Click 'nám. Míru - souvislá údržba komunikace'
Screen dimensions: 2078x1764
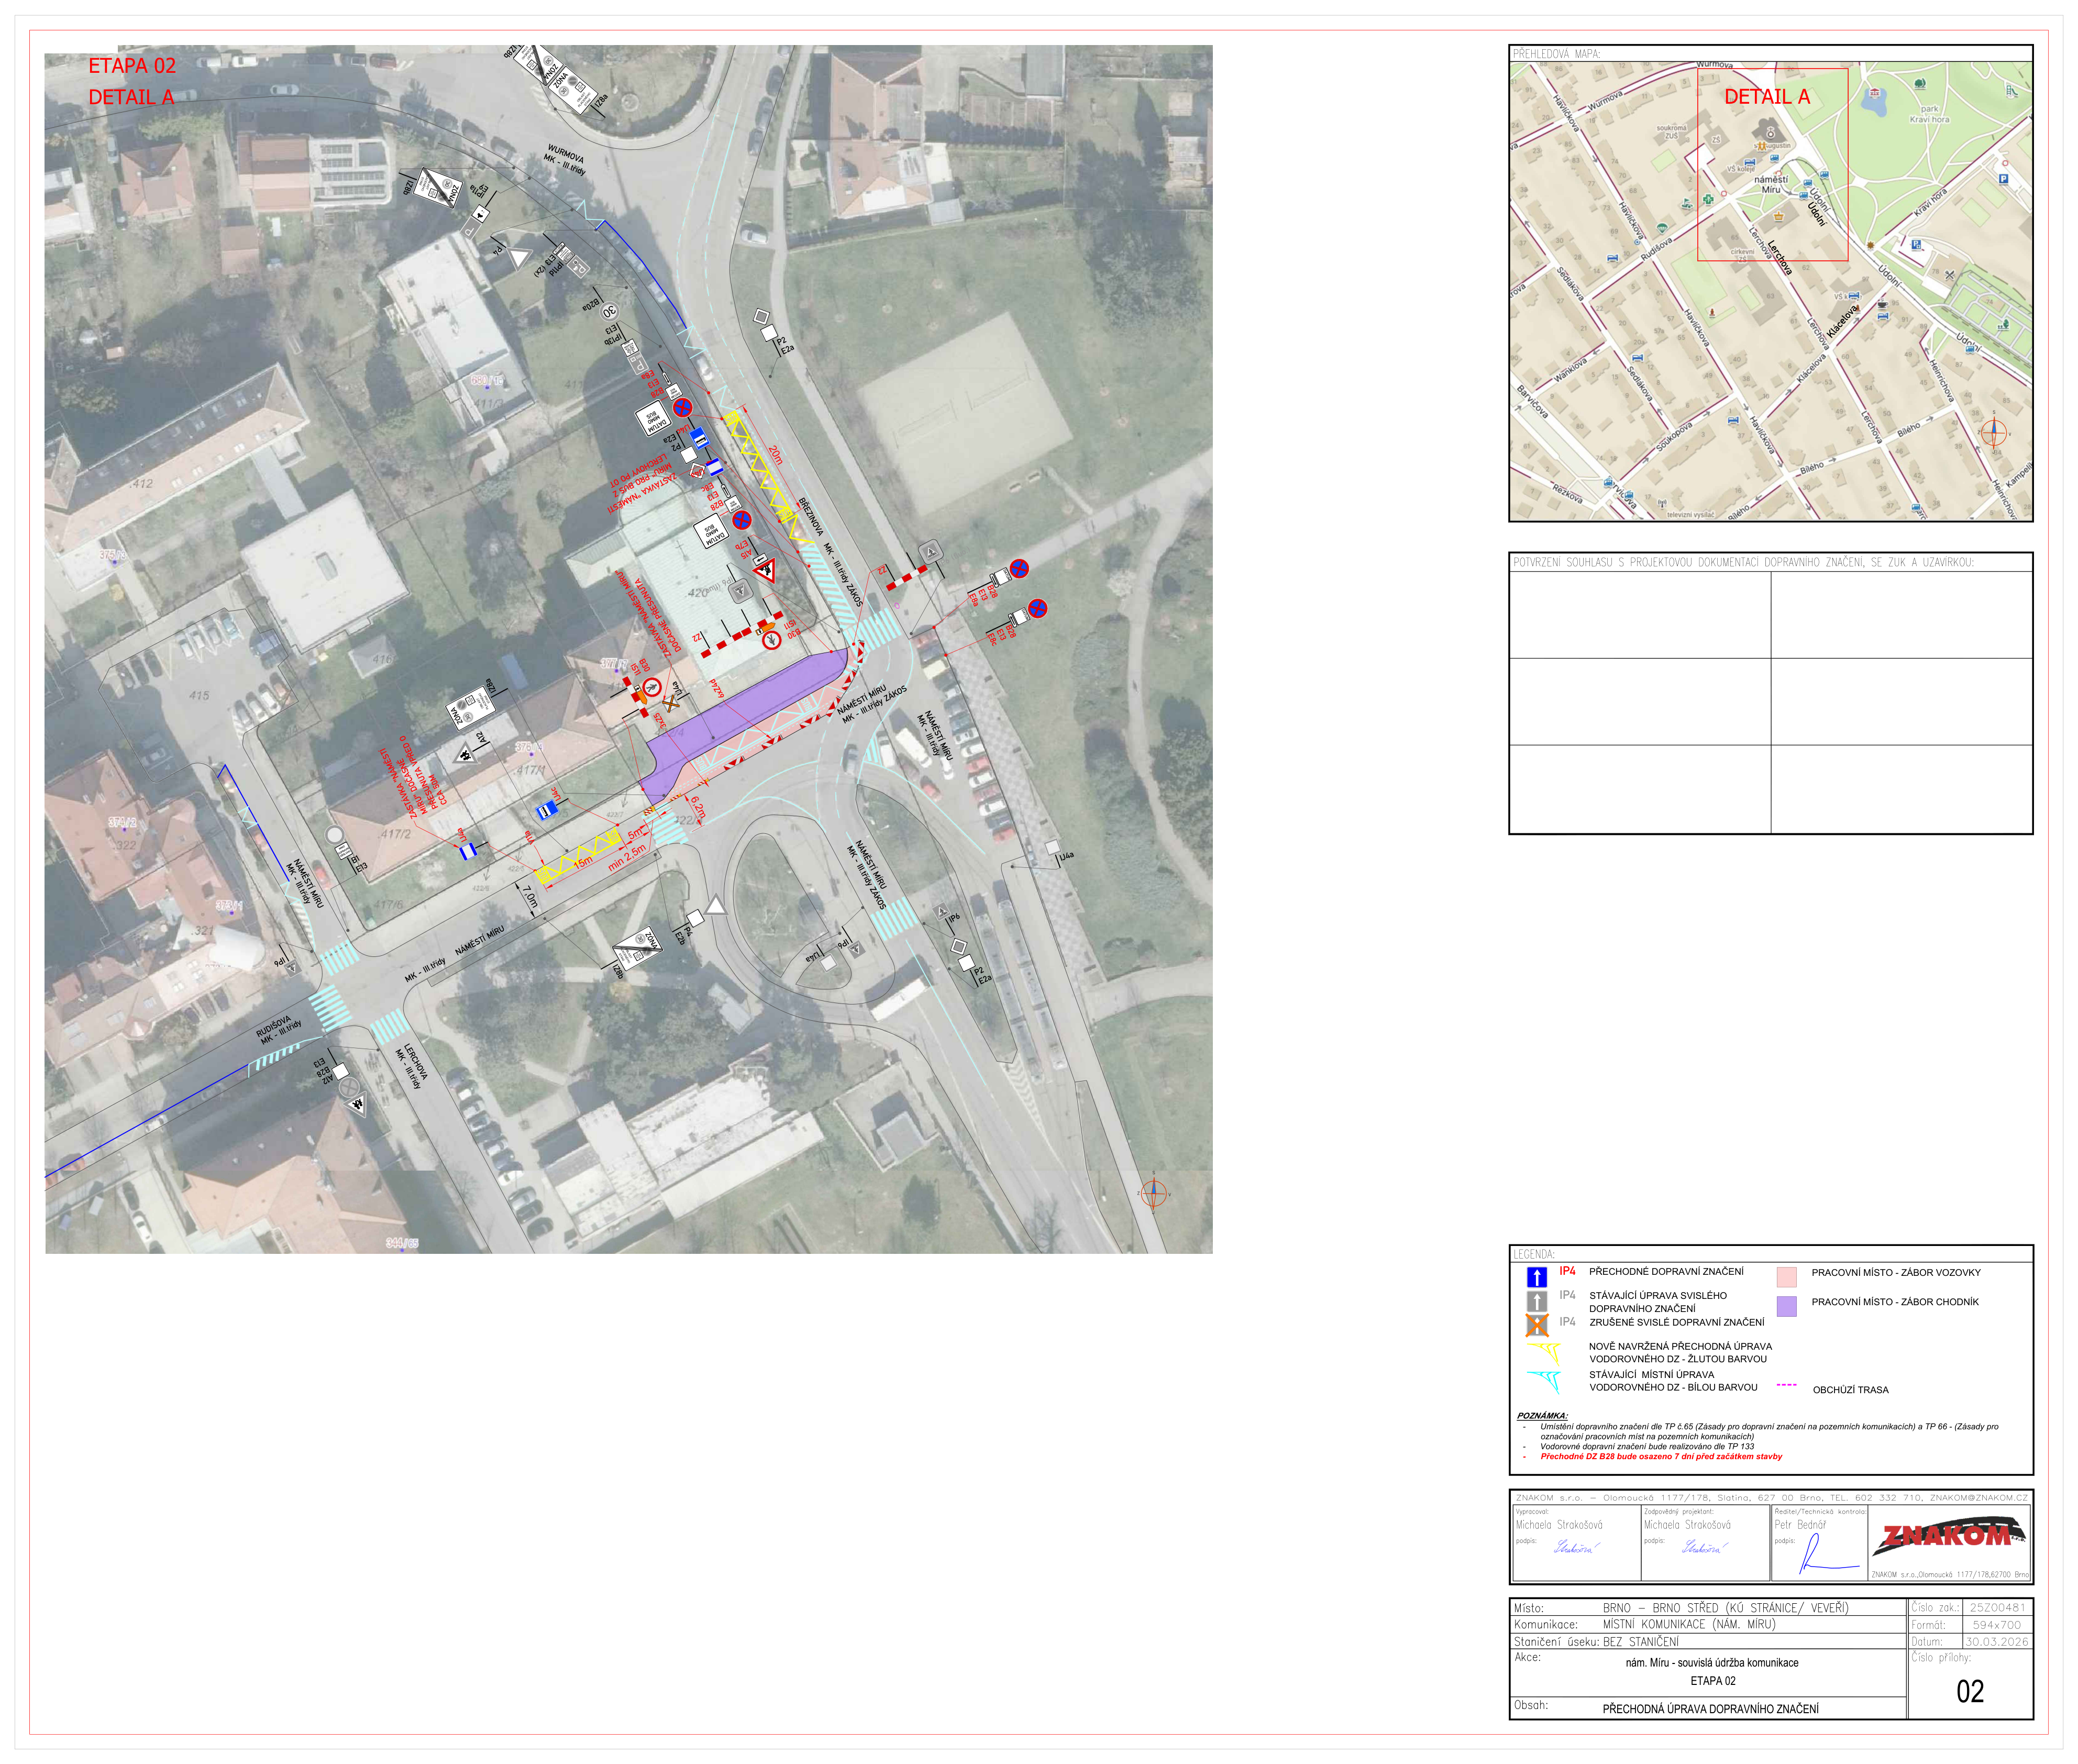(x=1712, y=1663)
